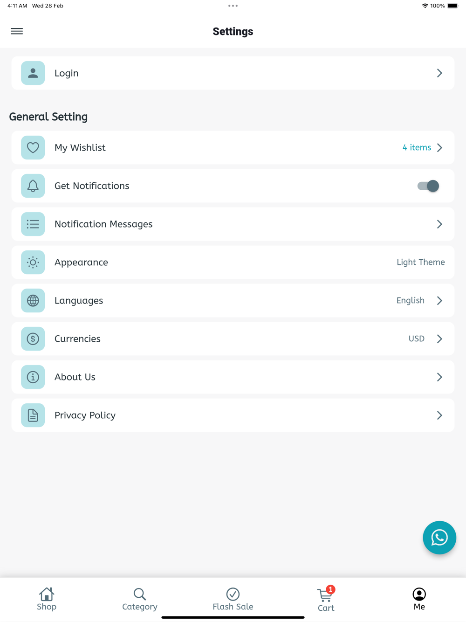Tap the dollar icon for Currencies
The width and height of the screenshot is (466, 622).
(x=33, y=339)
